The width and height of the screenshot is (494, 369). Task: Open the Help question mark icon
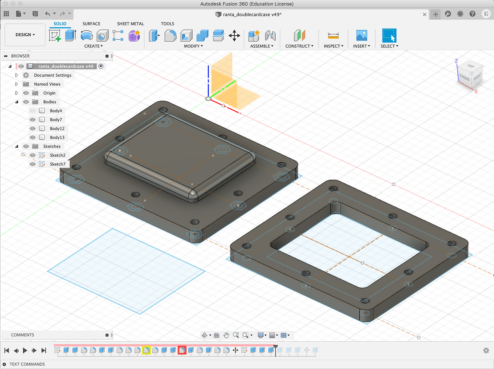[472, 13]
